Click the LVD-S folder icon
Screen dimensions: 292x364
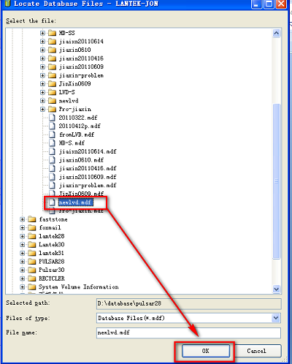click(52, 92)
